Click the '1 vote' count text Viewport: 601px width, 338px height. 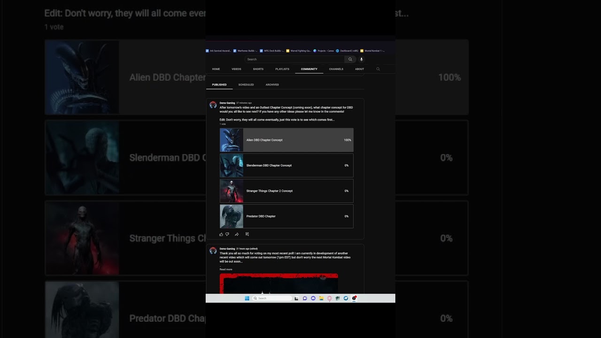pos(223,124)
